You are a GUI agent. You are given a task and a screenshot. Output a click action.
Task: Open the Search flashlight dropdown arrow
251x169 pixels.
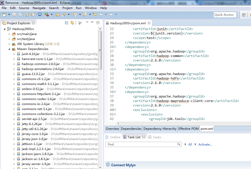pos(69,14)
